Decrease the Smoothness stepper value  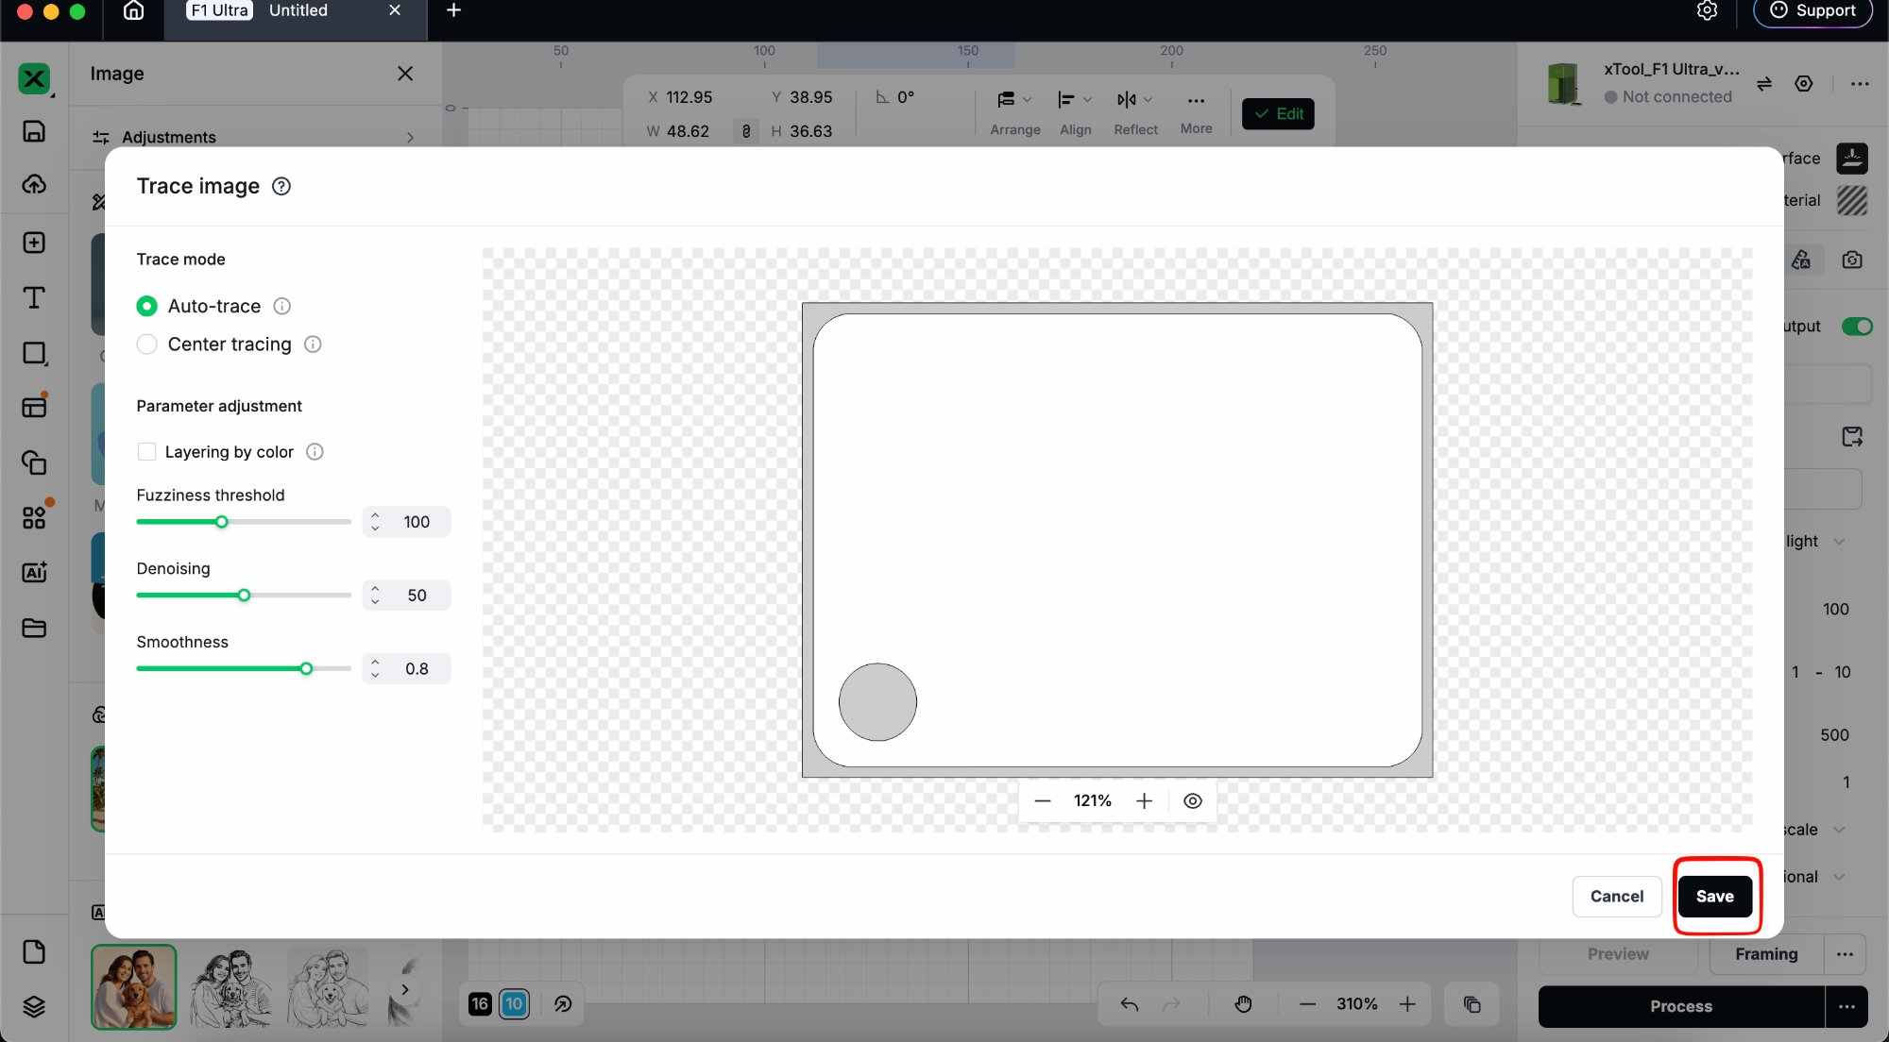tap(376, 675)
